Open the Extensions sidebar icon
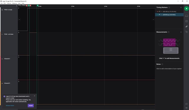The width and height of the screenshot is (189, 110). (x=186, y=32)
